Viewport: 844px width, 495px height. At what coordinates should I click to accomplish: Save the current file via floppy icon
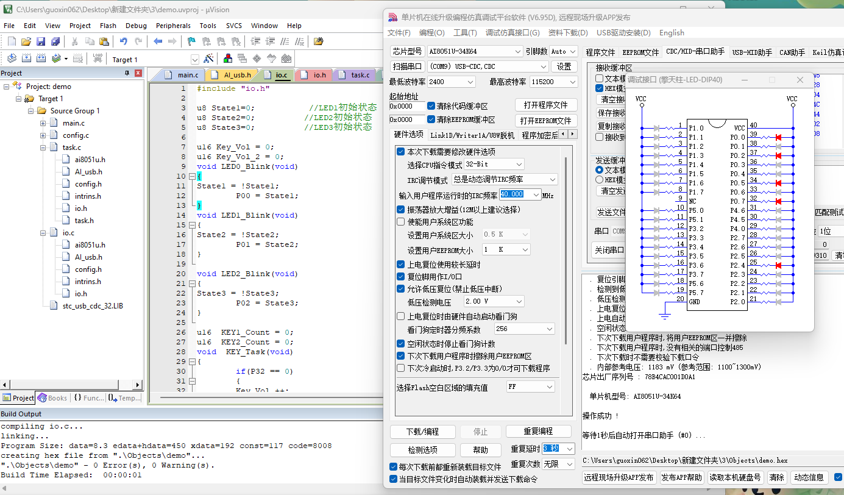(x=41, y=41)
